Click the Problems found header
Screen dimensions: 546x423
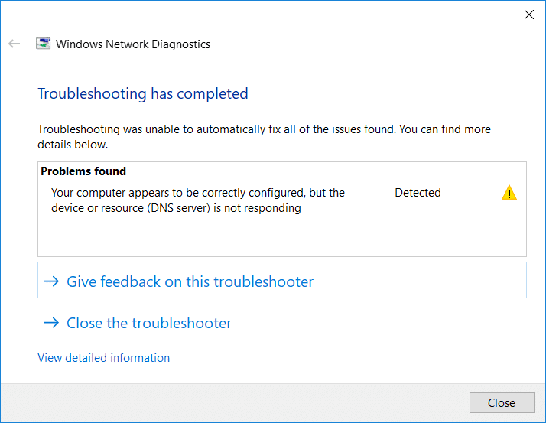[x=83, y=171]
